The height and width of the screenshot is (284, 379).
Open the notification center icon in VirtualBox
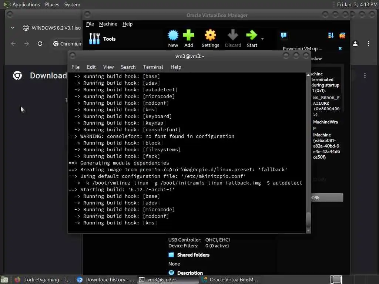pyautogui.click(x=284, y=35)
